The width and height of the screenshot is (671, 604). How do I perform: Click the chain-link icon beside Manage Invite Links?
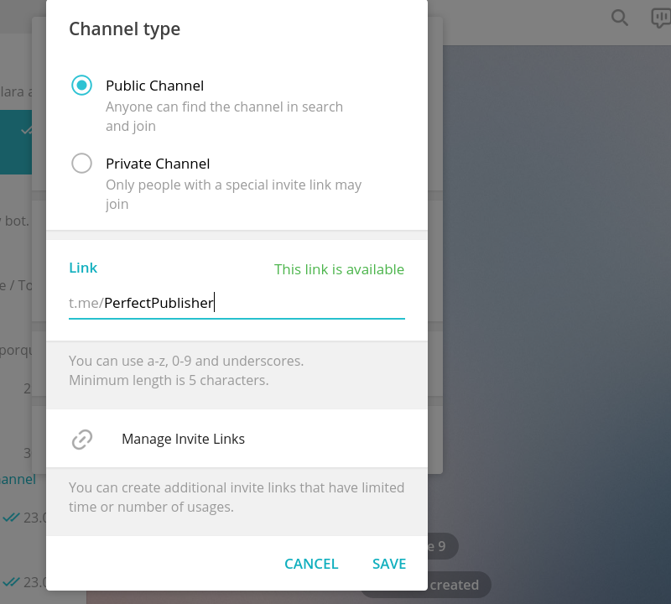pyautogui.click(x=81, y=440)
